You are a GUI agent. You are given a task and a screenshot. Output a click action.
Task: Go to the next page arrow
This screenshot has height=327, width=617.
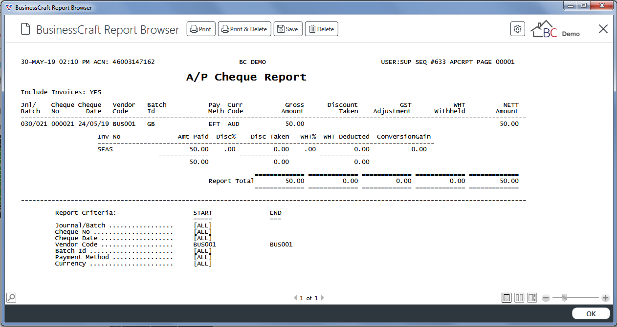[x=323, y=298]
